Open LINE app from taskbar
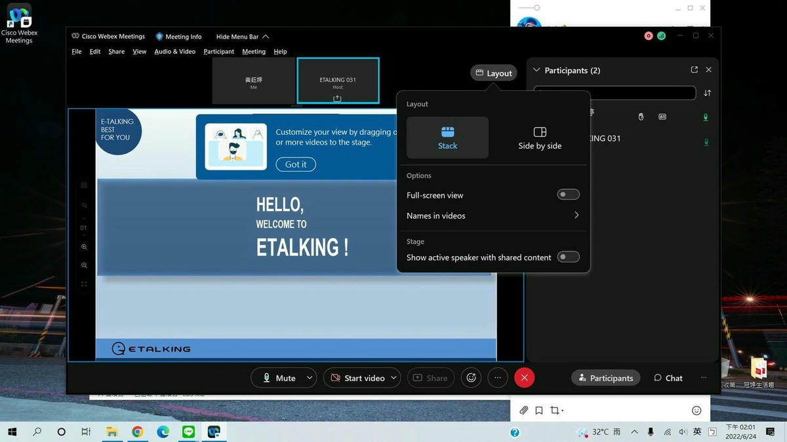This screenshot has height=442, width=787. (189, 432)
